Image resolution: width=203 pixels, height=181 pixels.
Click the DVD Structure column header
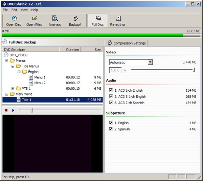pos(31,50)
